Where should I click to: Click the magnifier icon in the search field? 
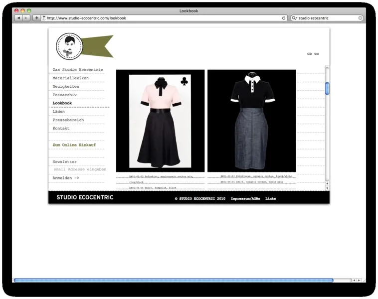(294, 18)
